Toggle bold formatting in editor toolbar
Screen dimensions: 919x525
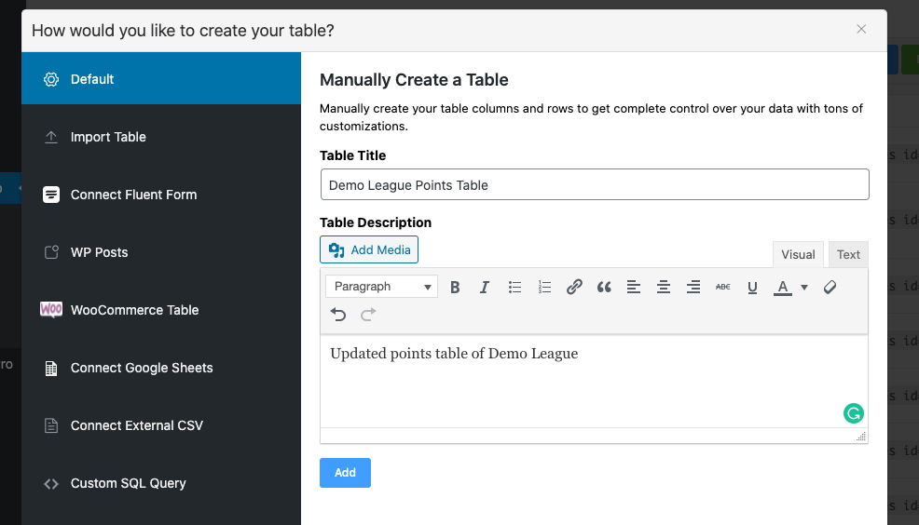(x=455, y=287)
